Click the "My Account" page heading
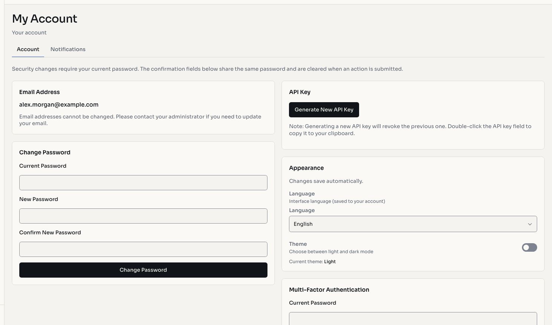Image resolution: width=552 pixels, height=325 pixels. point(45,19)
